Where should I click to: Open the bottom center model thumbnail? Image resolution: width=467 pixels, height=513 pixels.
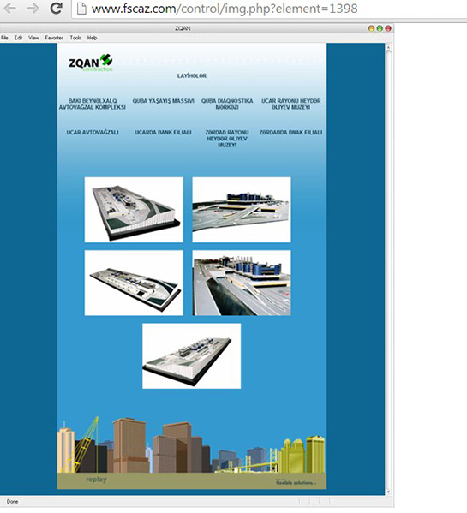(x=192, y=356)
